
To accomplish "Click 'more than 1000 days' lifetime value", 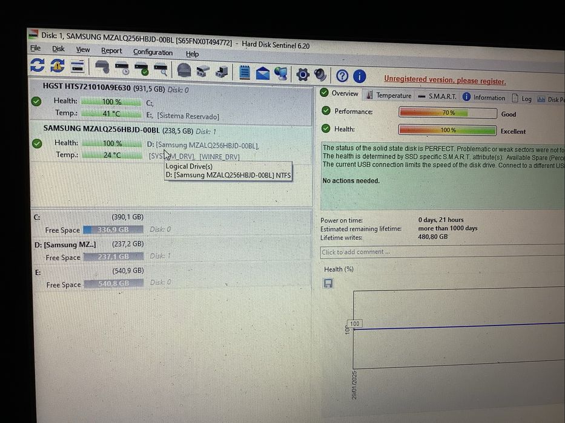I will coord(448,228).
